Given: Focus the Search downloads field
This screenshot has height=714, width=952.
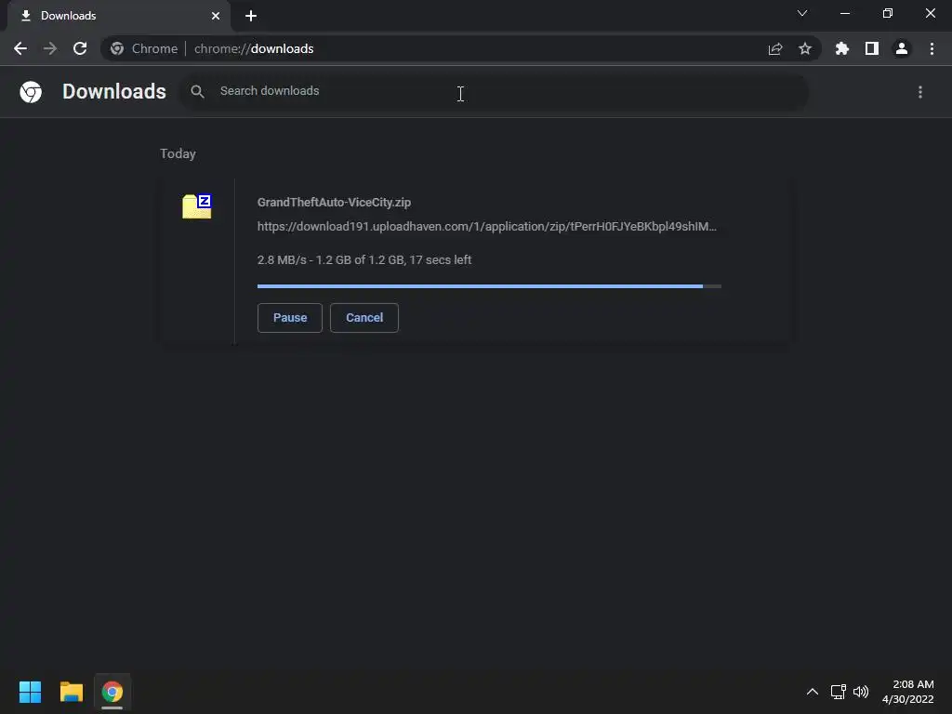Looking at the screenshot, I should (x=495, y=92).
